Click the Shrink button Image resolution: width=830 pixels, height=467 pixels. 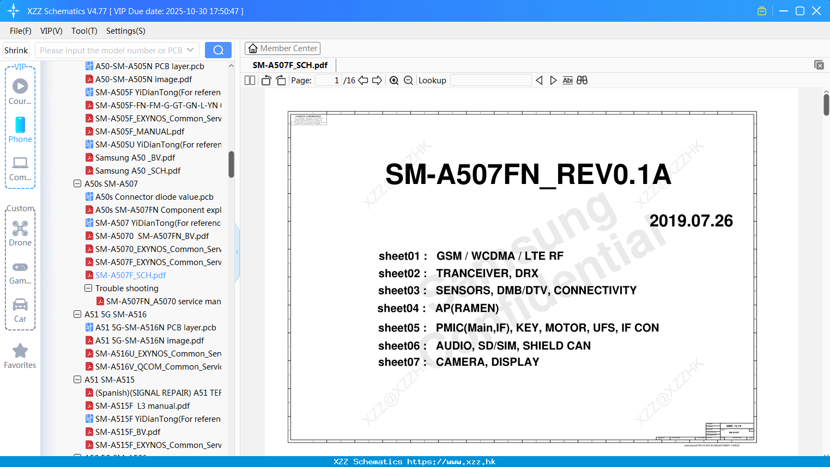pos(16,50)
